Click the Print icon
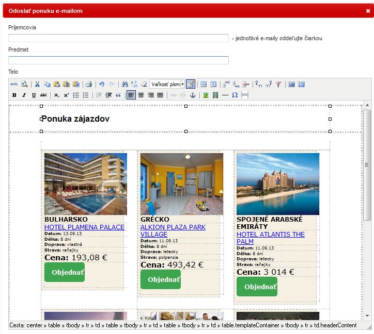This screenshot has width=374, height=334. (x=89, y=85)
